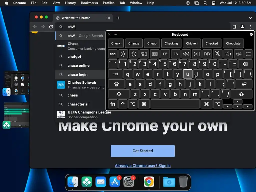
Task: Open Control Center in menu bar
Action: [213, 3]
